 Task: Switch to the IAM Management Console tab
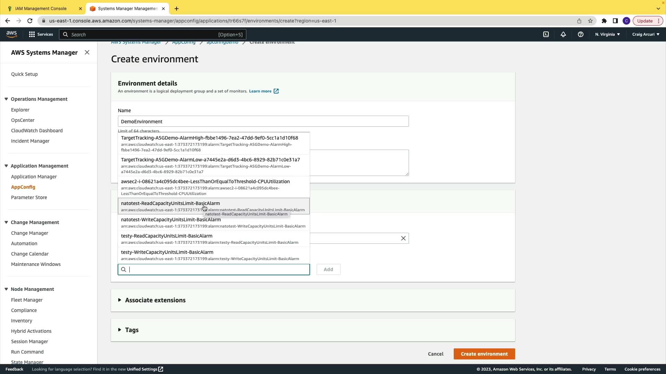tap(41, 8)
